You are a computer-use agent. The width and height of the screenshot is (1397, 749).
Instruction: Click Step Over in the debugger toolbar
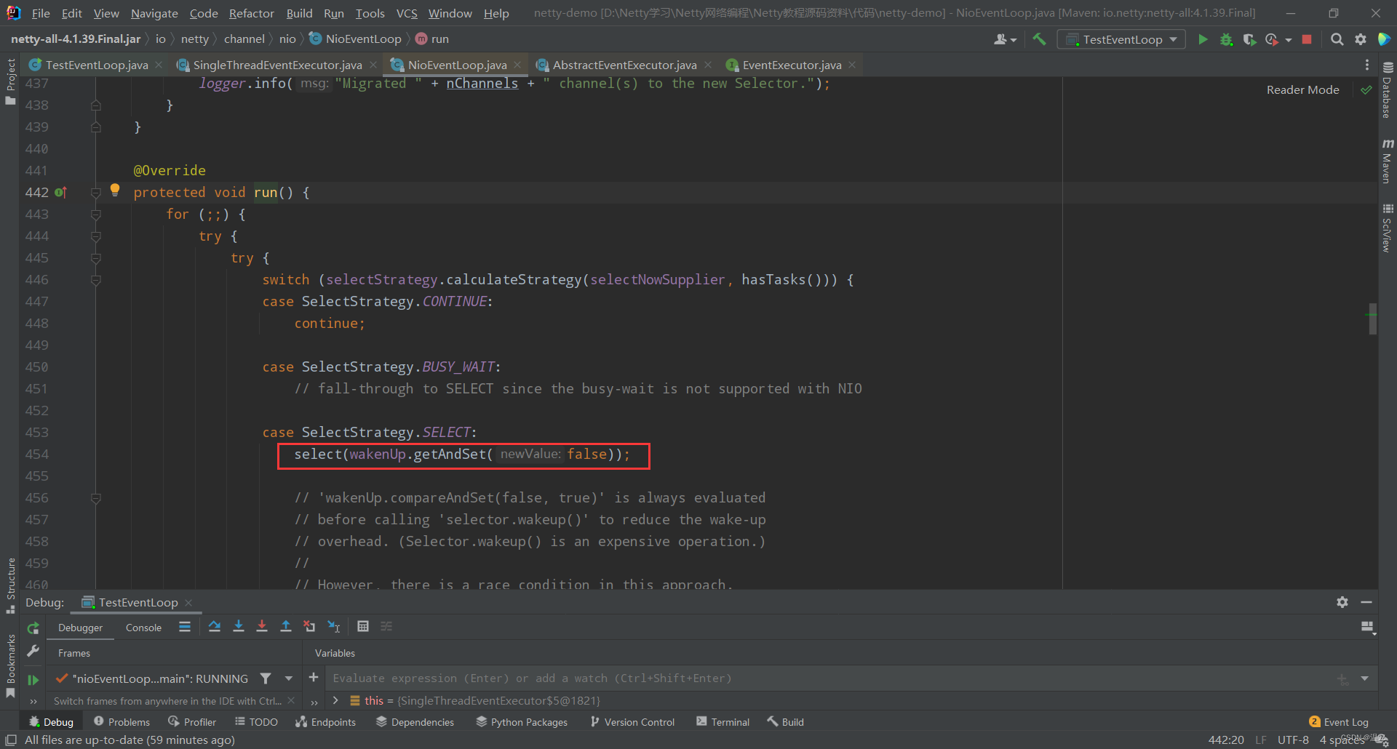(x=214, y=626)
